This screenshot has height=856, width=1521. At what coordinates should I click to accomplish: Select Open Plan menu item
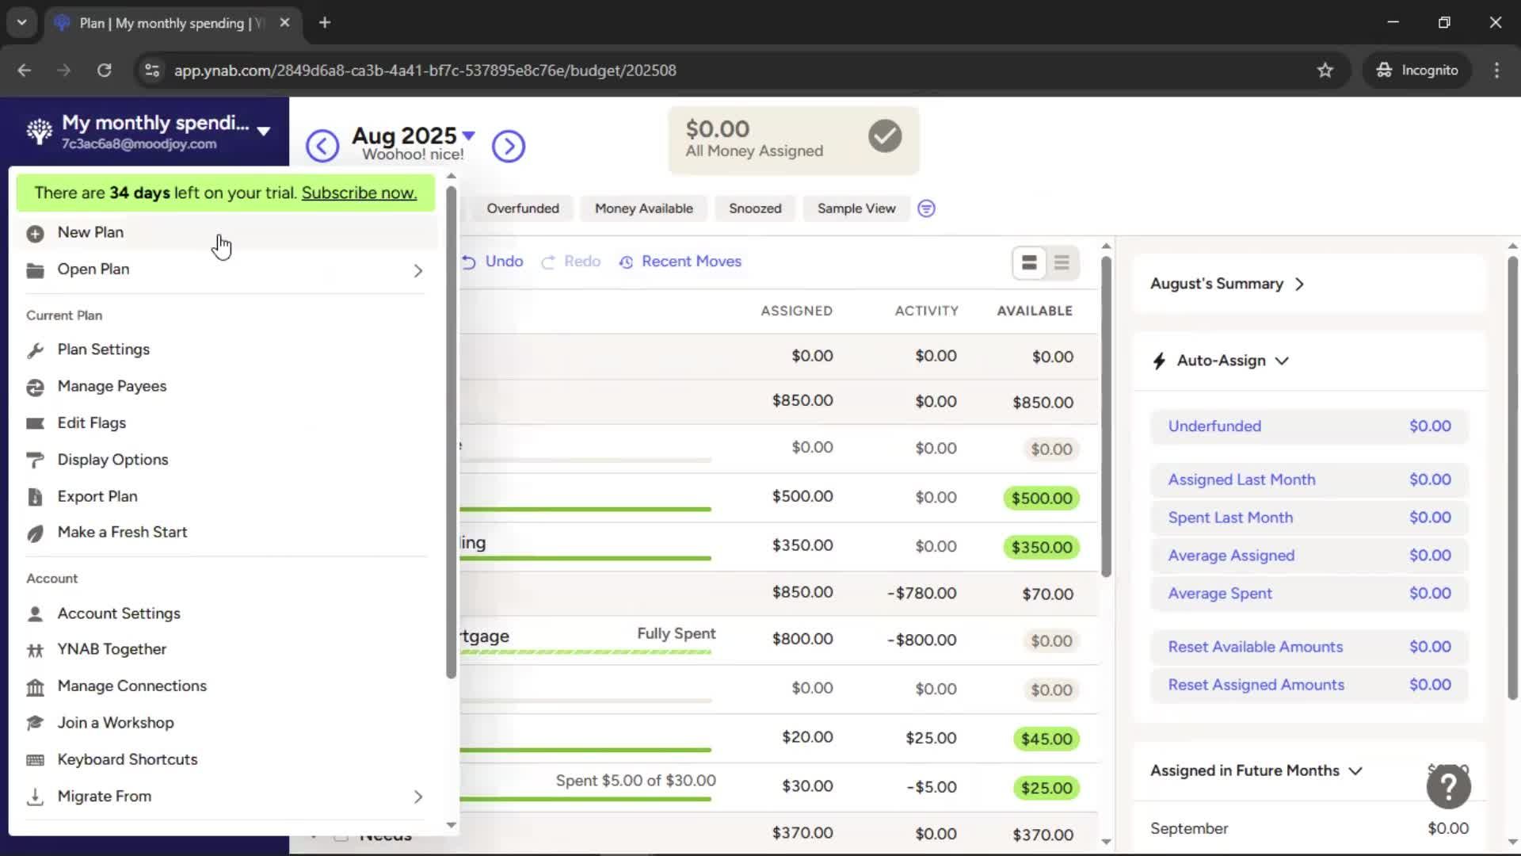coord(226,269)
